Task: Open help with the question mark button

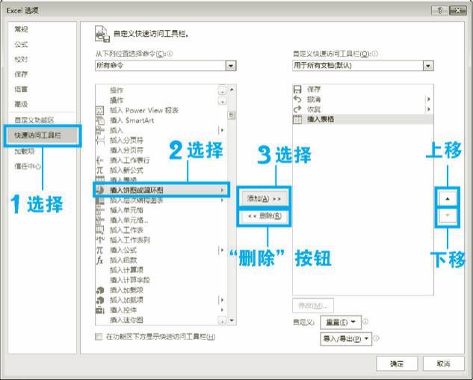Action: (439, 10)
